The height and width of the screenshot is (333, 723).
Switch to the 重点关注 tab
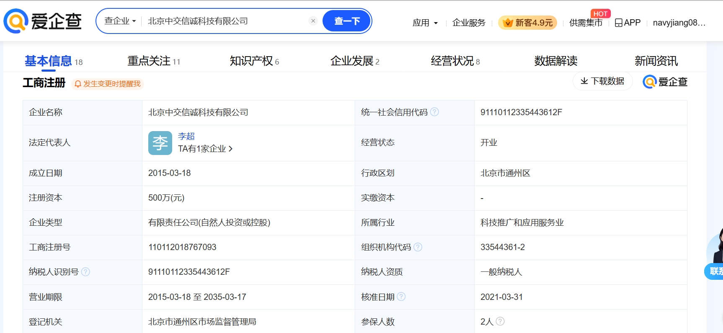[154, 61]
